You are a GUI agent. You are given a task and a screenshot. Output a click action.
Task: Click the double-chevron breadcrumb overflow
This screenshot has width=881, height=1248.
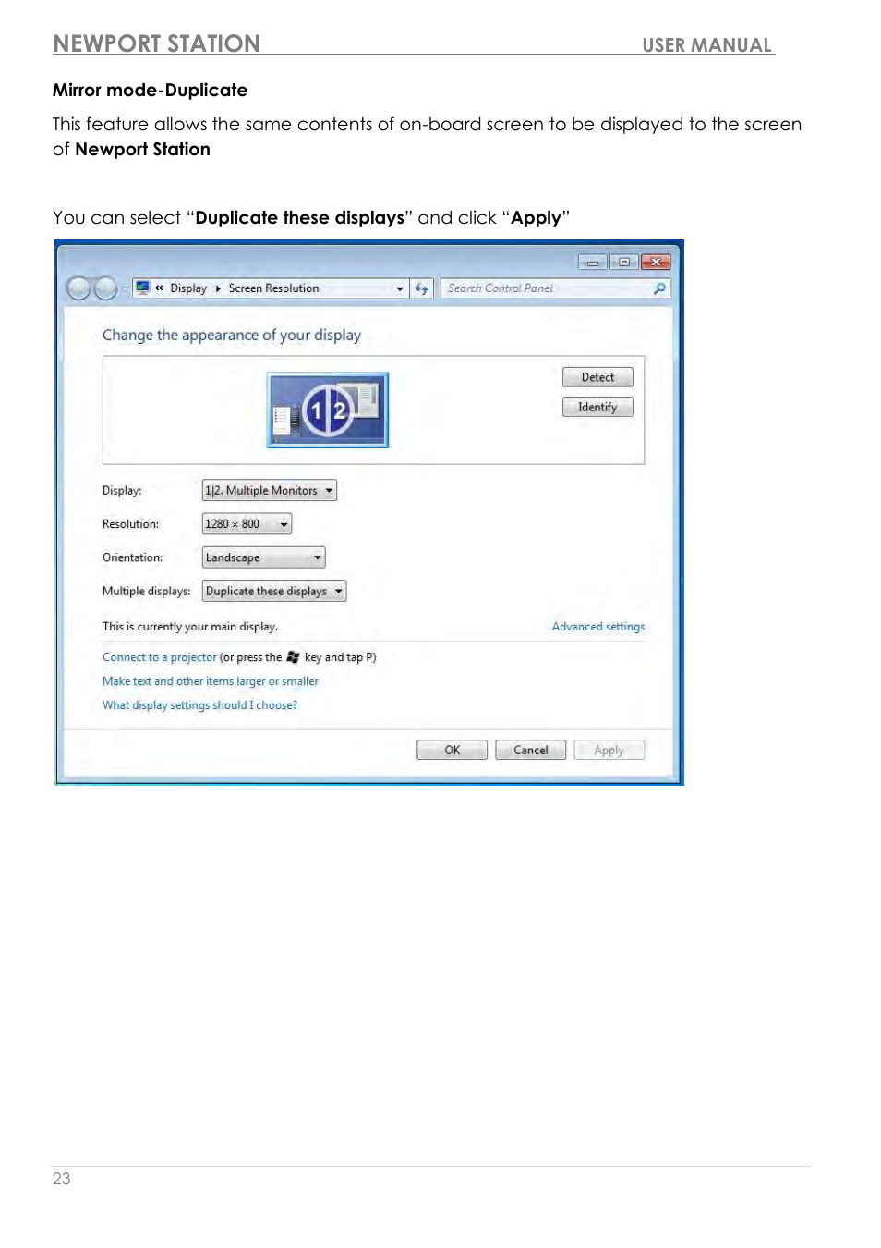click(x=159, y=288)
